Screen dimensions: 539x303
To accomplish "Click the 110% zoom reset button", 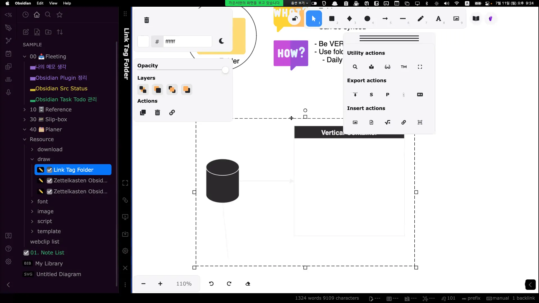I will pos(184,284).
